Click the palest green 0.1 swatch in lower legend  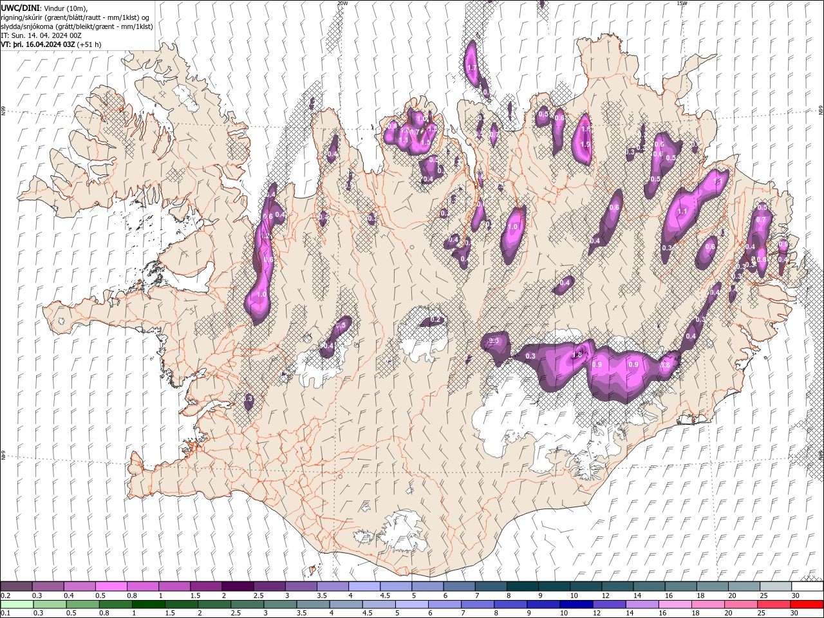click(x=17, y=604)
